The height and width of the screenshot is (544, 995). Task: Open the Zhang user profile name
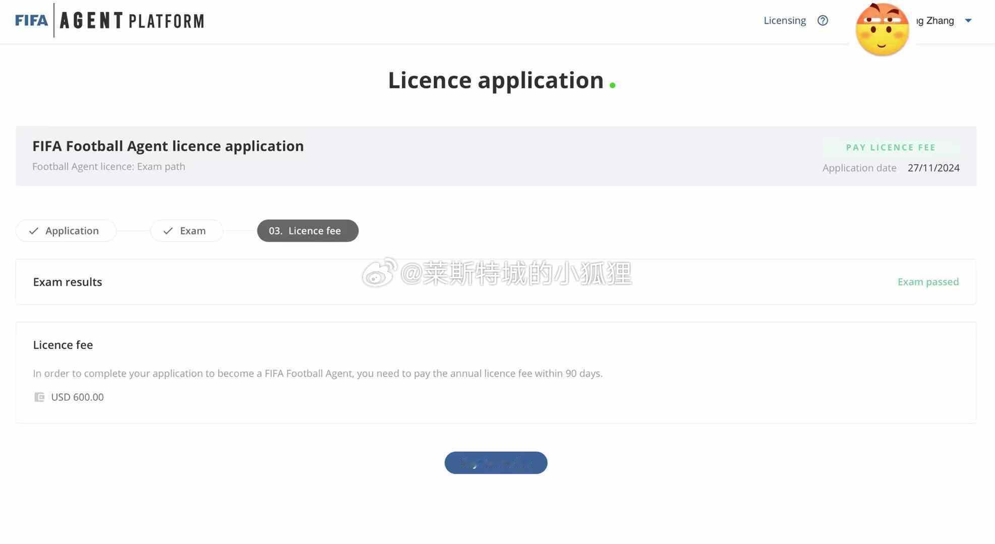pos(935,21)
